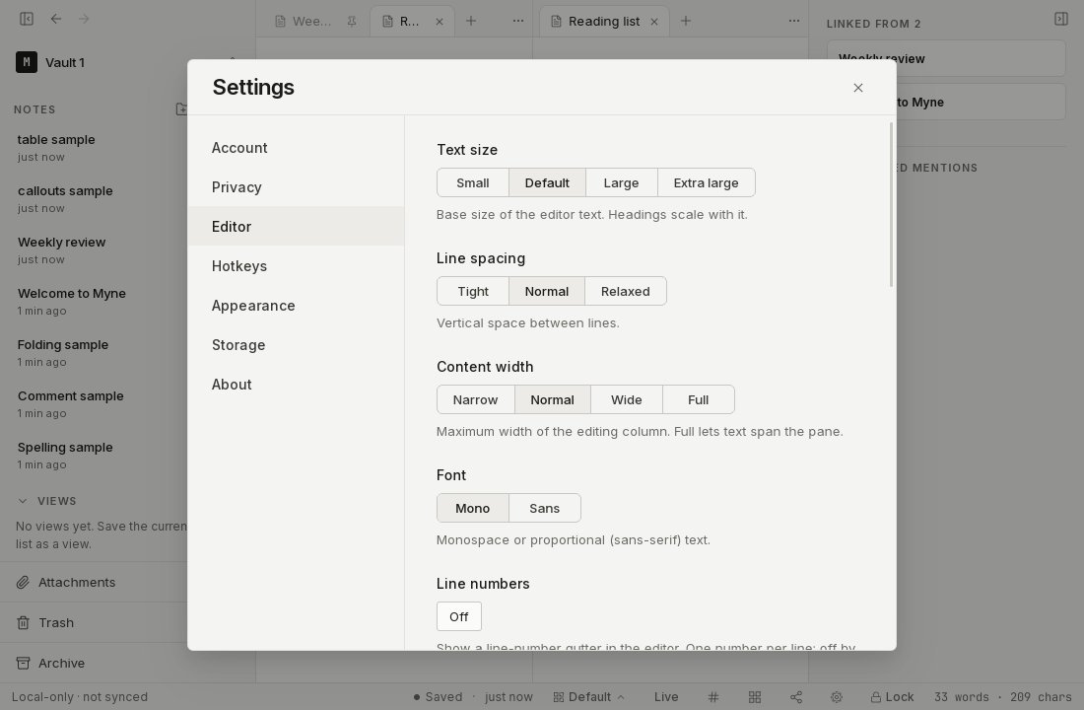This screenshot has height=710, width=1084.
Task: Open settings via status bar gear icon
Action: 837,697
